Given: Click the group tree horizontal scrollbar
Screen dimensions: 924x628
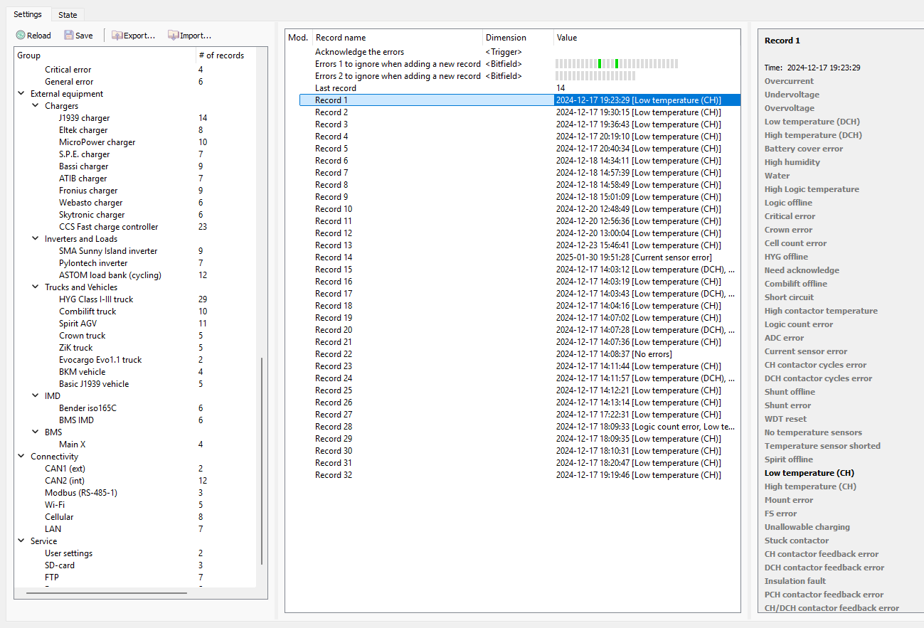Looking at the screenshot, I should point(107,592).
